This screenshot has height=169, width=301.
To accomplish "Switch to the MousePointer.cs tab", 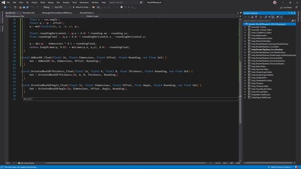I will 87,13.
